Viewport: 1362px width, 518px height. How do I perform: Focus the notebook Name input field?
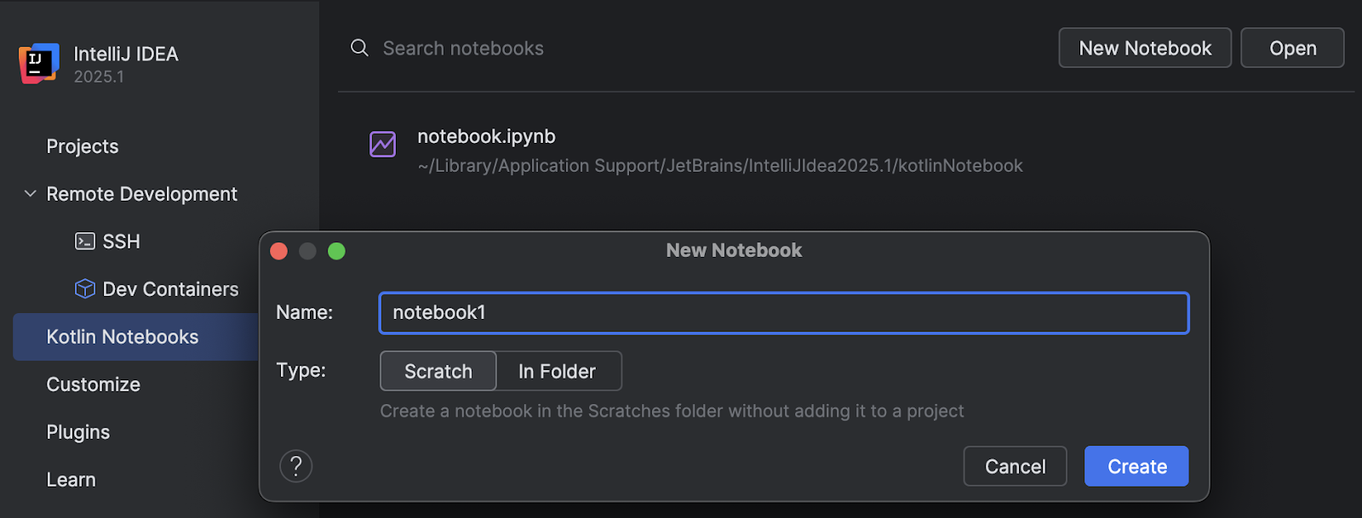(784, 313)
